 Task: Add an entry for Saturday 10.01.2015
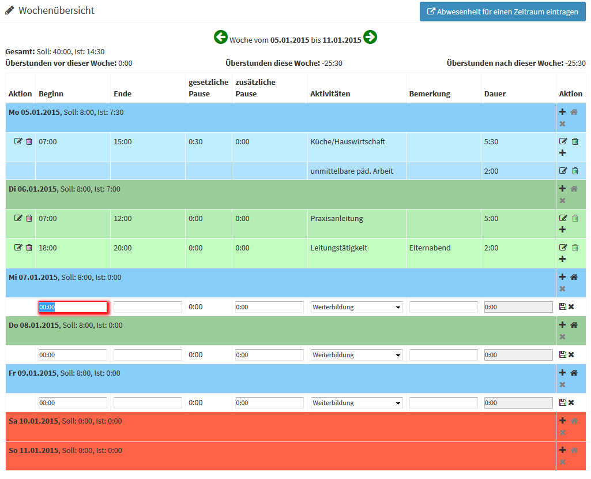[x=563, y=421]
